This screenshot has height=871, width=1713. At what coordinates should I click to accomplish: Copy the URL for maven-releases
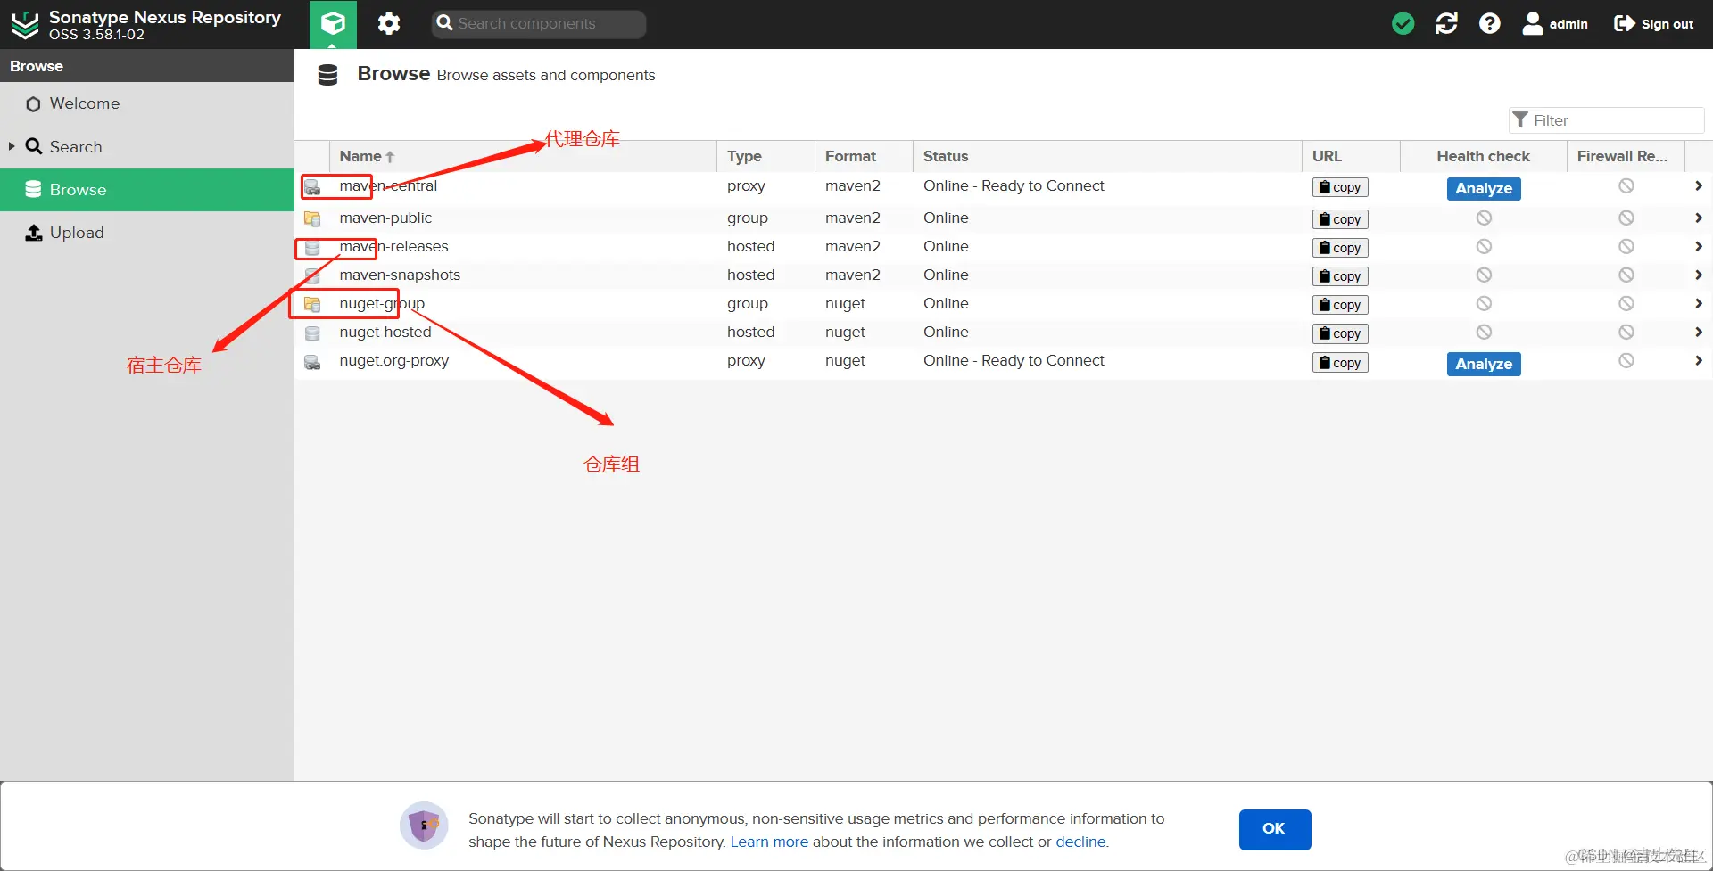[1340, 248]
